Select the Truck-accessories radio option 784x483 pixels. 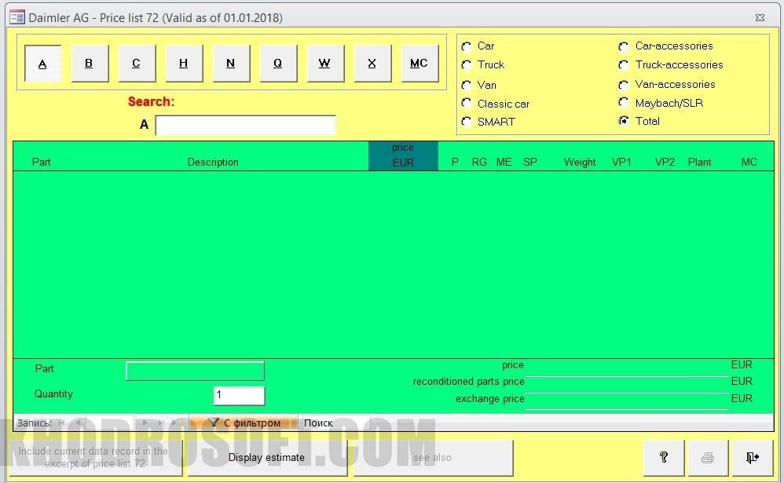point(624,65)
